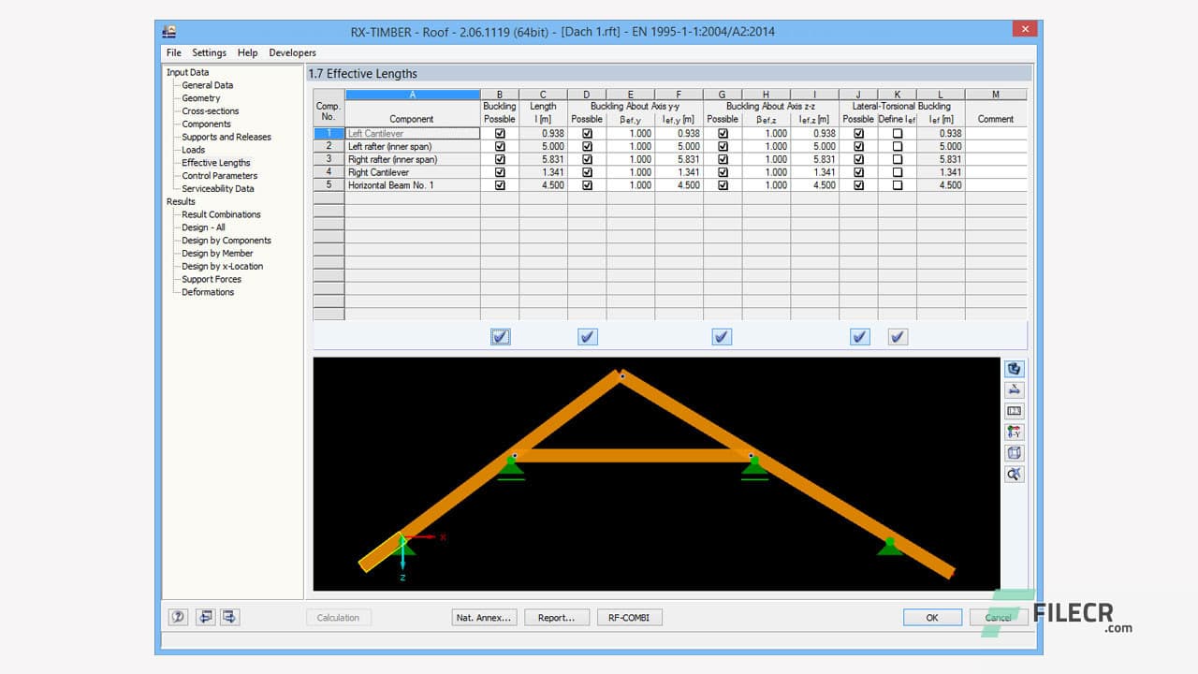Jump to the previous table icon

tap(205, 617)
